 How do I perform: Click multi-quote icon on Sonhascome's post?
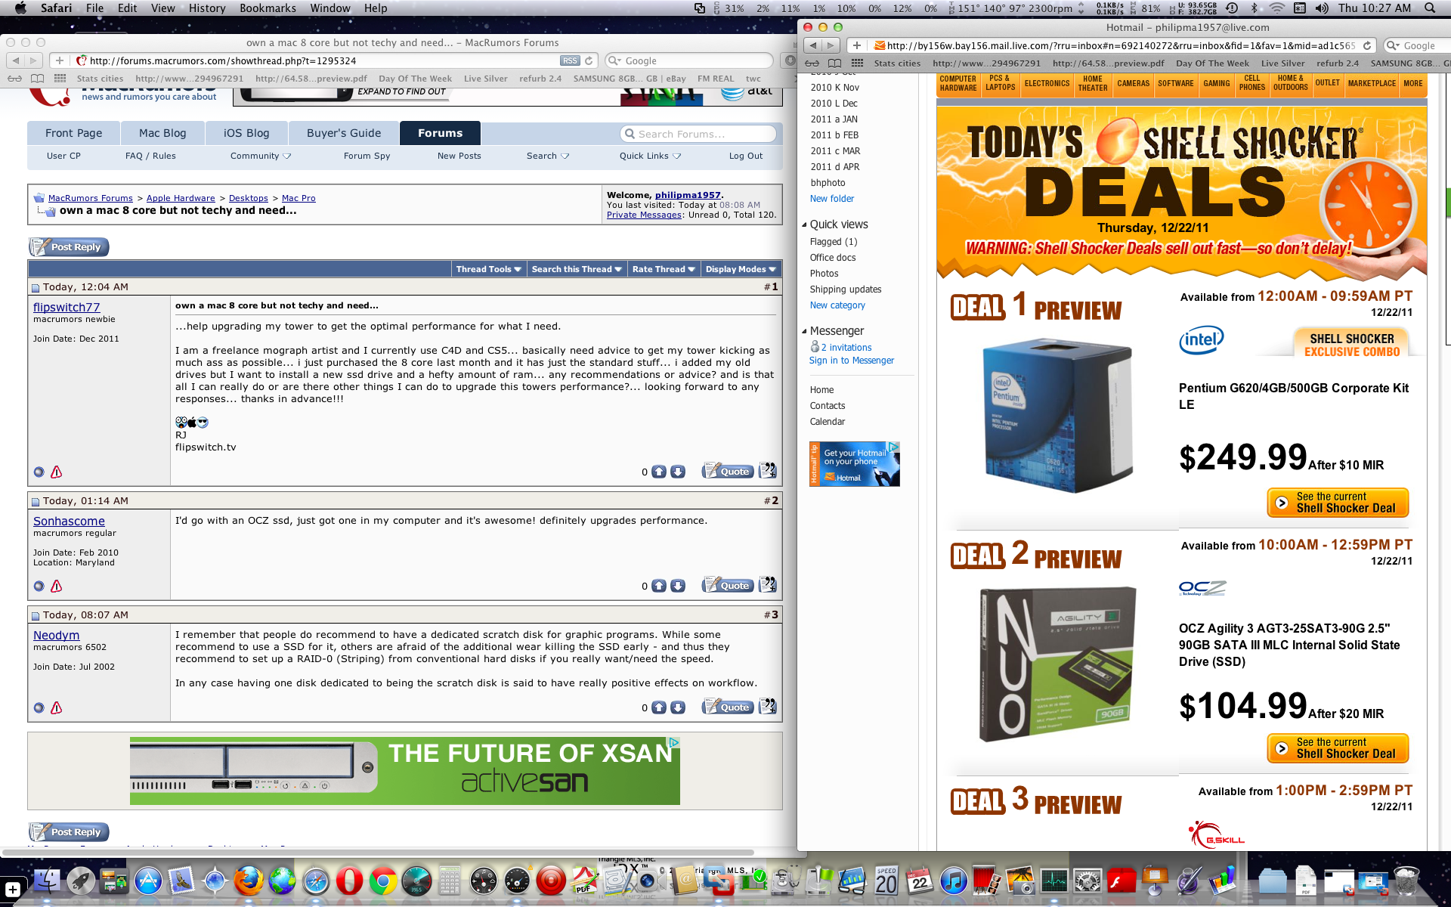(767, 585)
